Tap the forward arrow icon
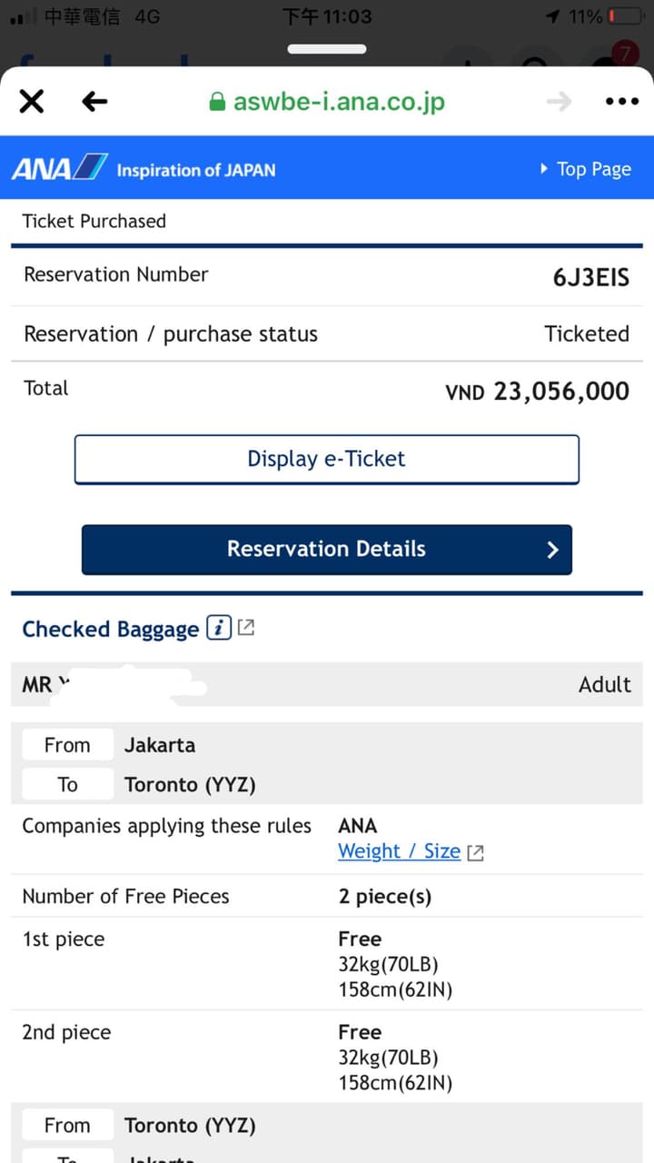The image size is (654, 1163). point(559,101)
